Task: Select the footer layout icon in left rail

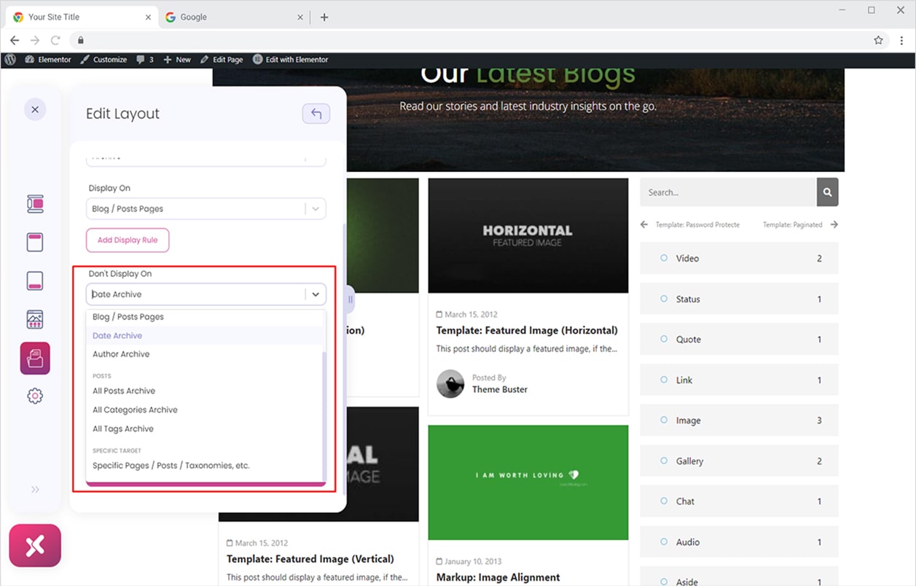Action: 35,281
